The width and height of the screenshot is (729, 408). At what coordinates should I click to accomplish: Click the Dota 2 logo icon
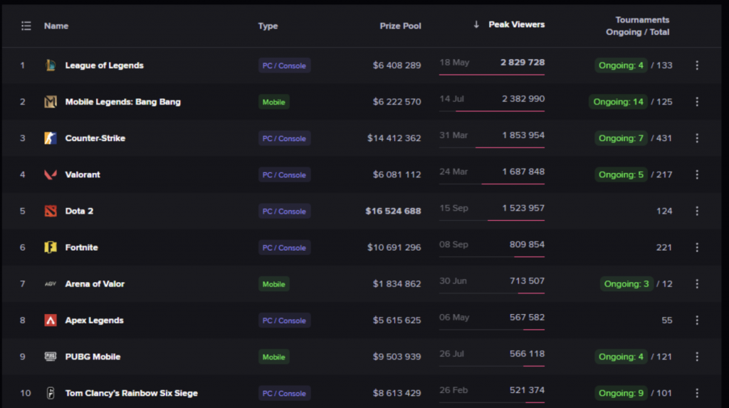pyautogui.click(x=51, y=211)
